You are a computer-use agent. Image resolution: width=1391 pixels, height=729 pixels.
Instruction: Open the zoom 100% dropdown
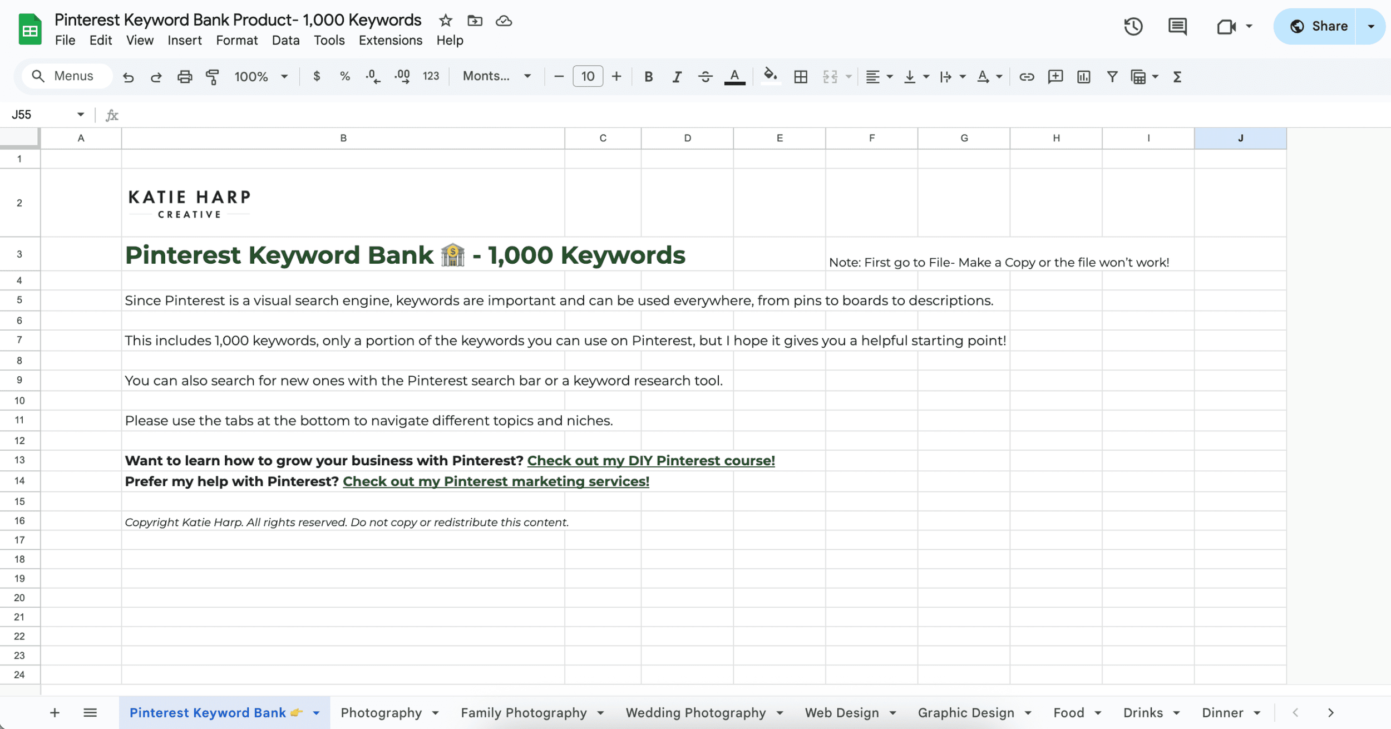click(x=261, y=76)
